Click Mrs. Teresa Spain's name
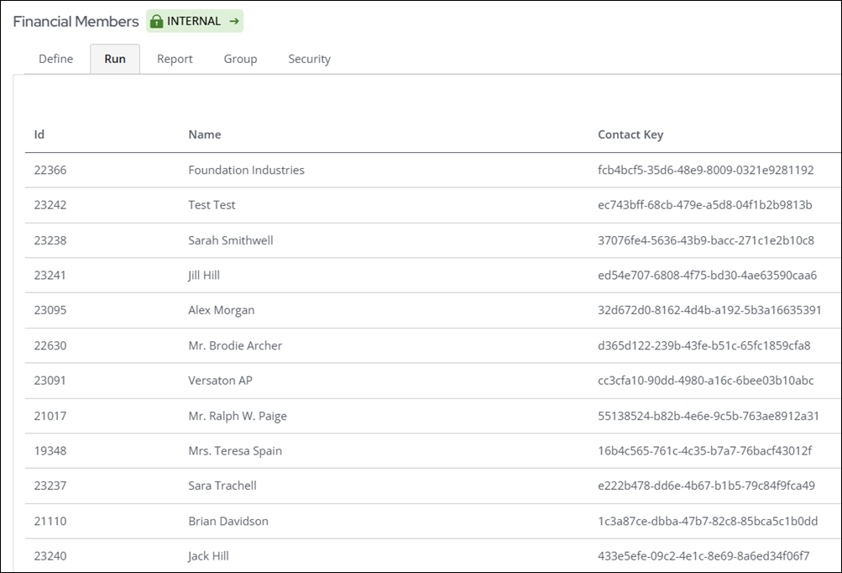Viewport: 842px width, 573px height. [x=235, y=451]
